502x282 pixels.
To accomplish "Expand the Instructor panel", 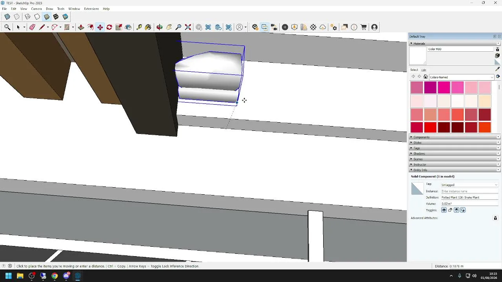I will [455, 164].
